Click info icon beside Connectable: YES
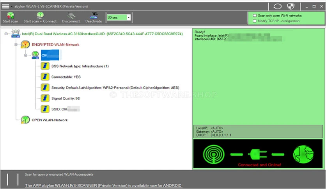326x189 pixels. 45,77
